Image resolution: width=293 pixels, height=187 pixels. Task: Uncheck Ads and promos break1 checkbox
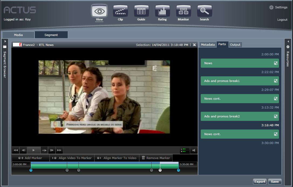pyautogui.click(x=276, y=81)
